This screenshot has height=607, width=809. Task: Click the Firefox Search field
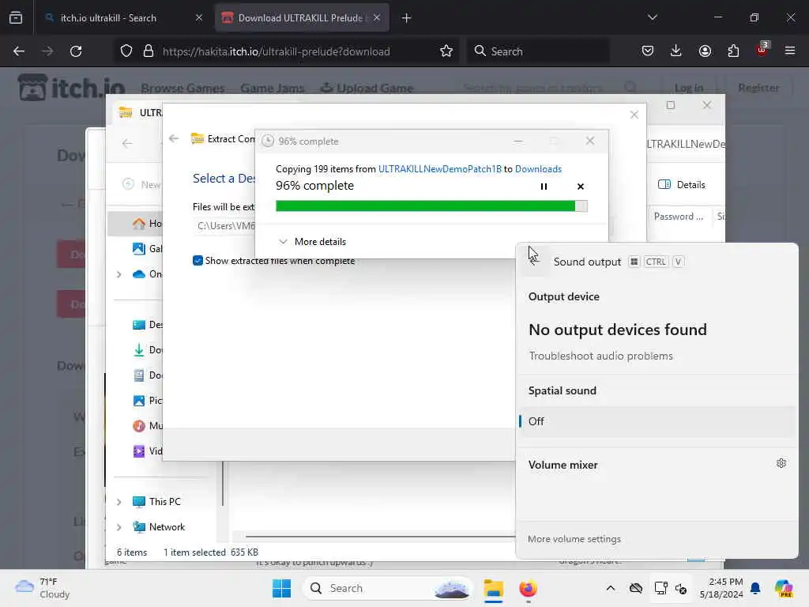pos(538,51)
